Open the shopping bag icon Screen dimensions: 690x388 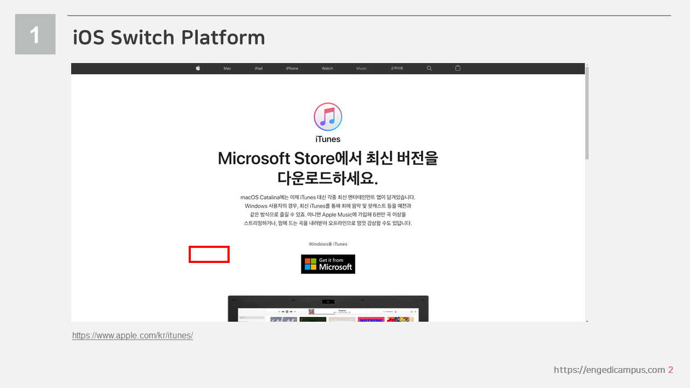click(x=458, y=68)
